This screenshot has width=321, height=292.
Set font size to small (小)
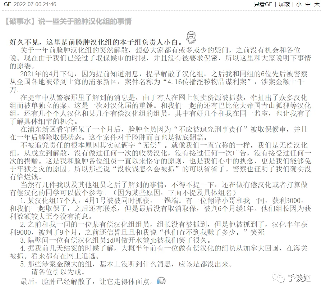click(299, 4)
